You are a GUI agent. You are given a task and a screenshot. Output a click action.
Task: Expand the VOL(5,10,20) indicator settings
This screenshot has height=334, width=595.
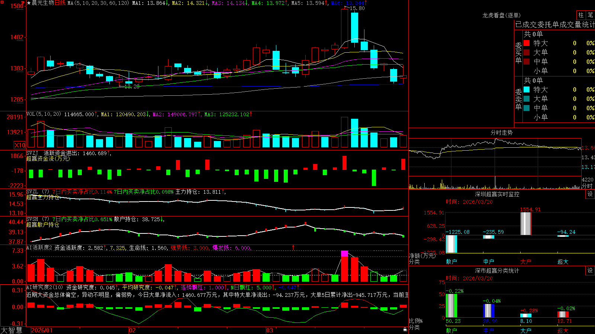click(x=44, y=114)
